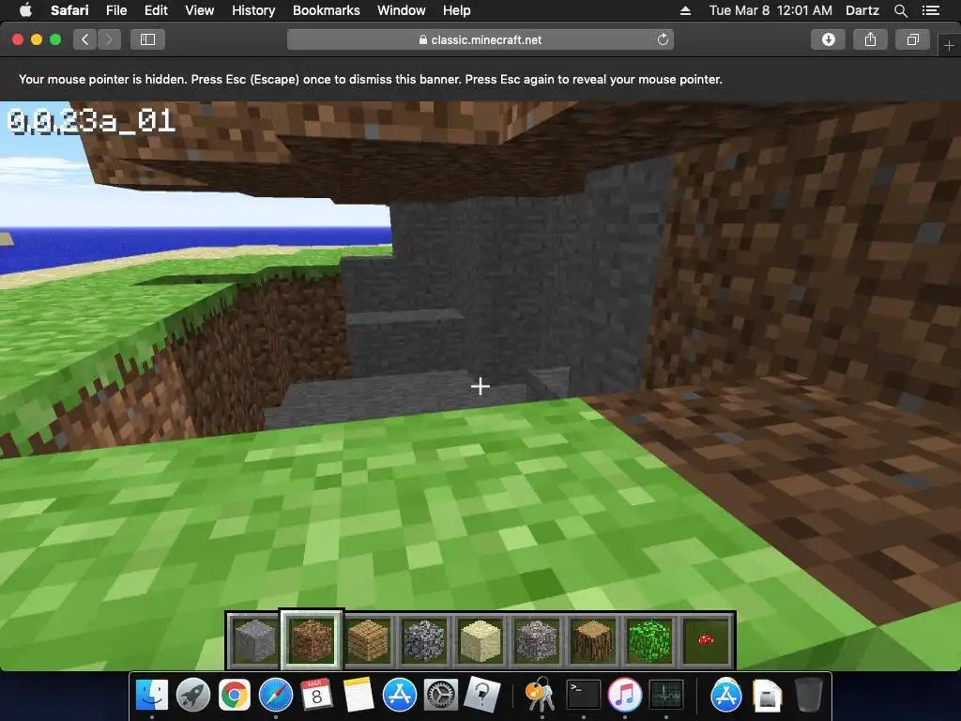The image size is (961, 721).
Task: Select the red mushroom item in hotbar
Action: [x=706, y=640]
